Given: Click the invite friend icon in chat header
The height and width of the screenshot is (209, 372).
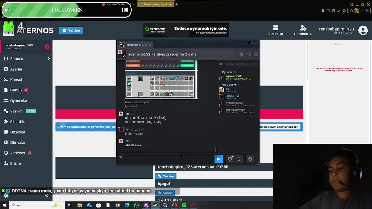Looking at the screenshot, I should (249, 54).
